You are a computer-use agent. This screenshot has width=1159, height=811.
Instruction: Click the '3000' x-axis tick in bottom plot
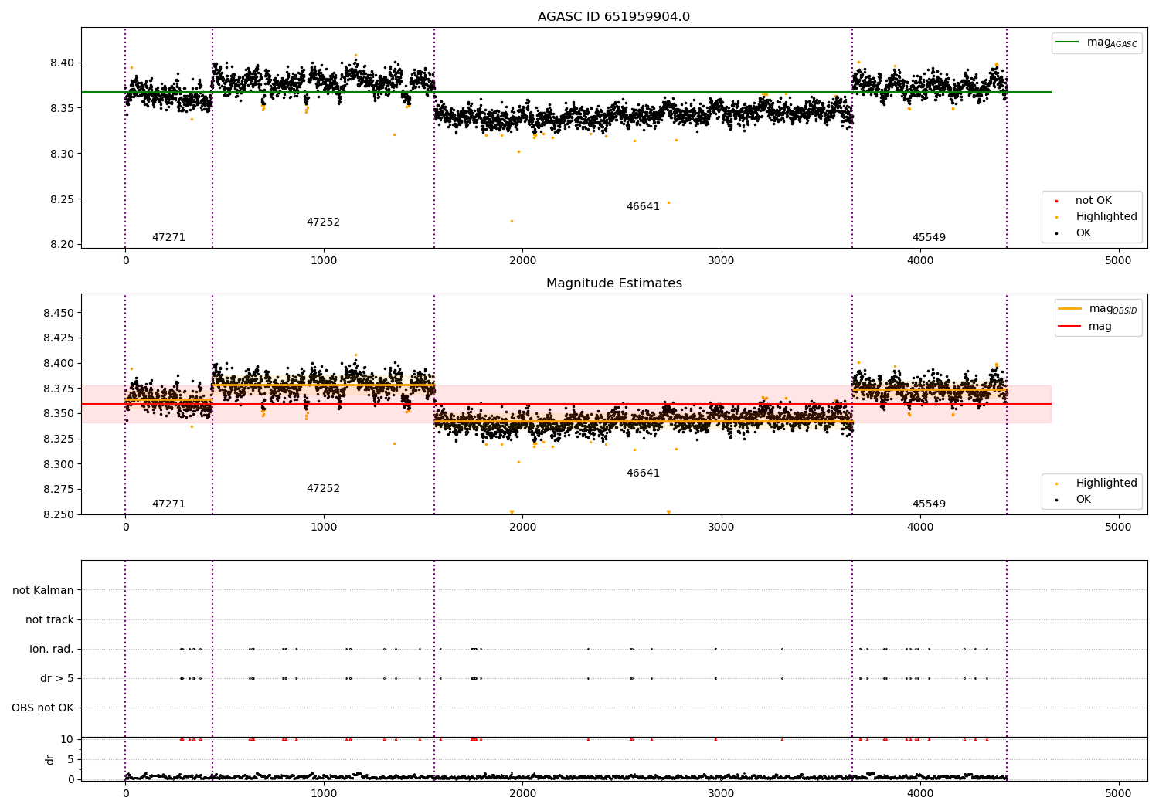pos(721,794)
